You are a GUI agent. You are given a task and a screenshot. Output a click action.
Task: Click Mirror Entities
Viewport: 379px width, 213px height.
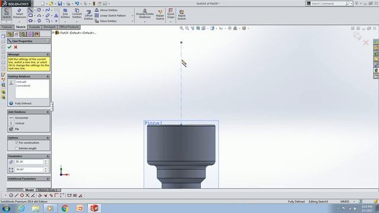pyautogui.click(x=106, y=10)
